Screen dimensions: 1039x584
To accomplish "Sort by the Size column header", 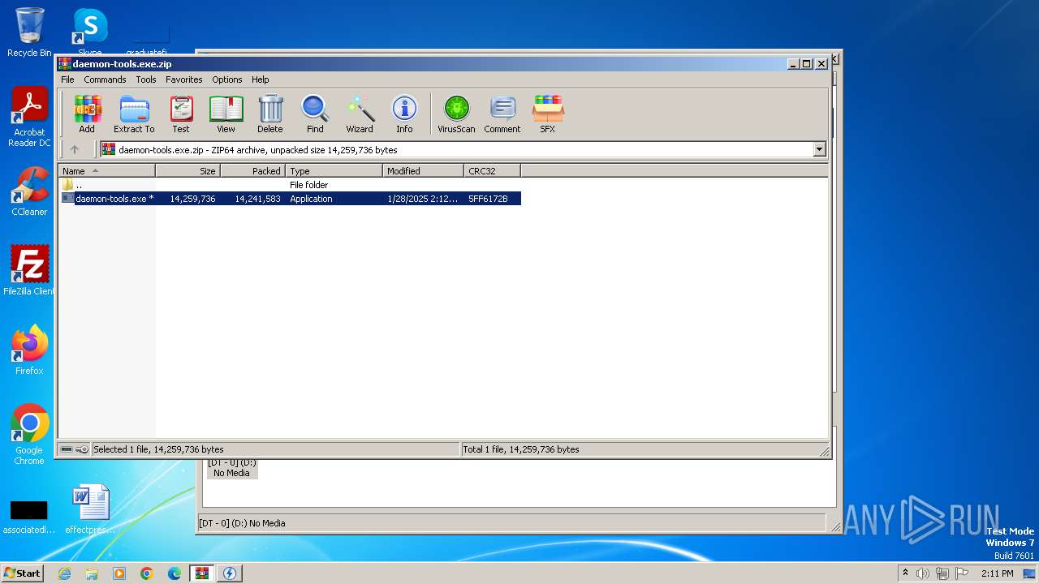I will point(188,170).
